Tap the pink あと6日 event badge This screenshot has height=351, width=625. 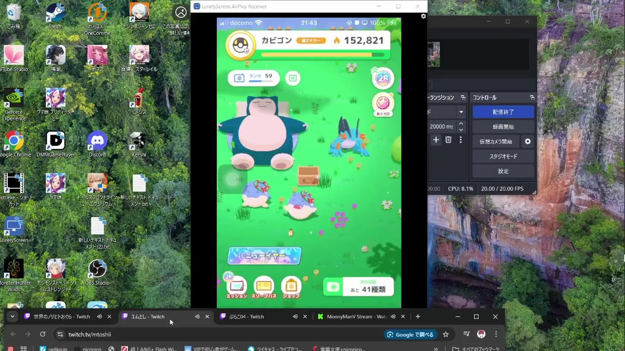pos(383,104)
